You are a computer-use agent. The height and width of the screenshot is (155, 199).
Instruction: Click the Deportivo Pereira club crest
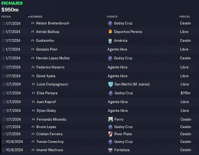coord(110,32)
